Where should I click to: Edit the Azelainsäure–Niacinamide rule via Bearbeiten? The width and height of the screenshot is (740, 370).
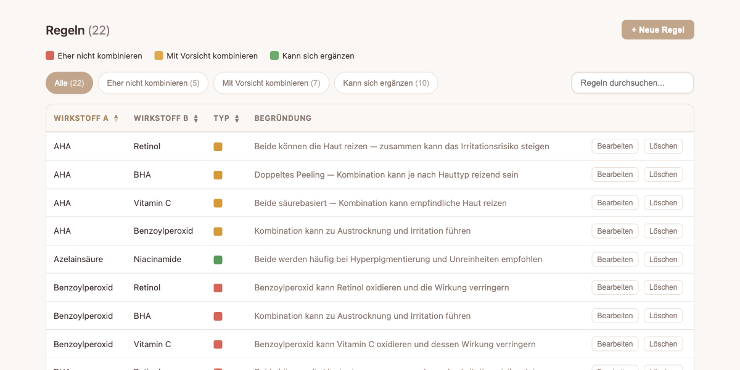point(615,260)
